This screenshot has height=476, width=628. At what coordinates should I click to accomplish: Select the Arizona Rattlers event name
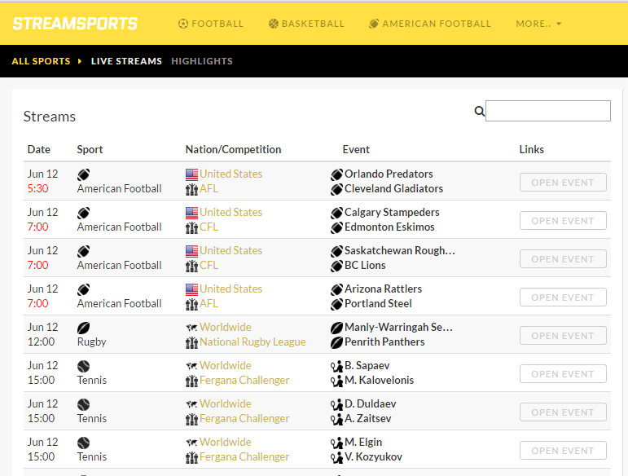pos(384,289)
